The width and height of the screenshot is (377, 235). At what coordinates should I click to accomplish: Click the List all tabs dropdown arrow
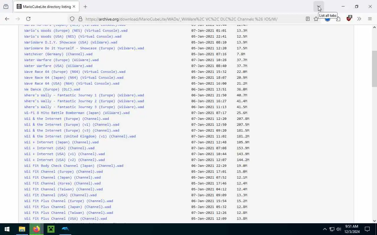coord(319,6)
